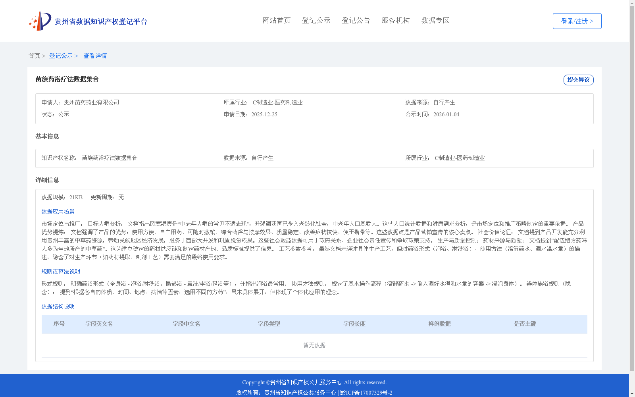Click the 更新周期：无 text
Screen dimensions: 635x397
coord(107,197)
